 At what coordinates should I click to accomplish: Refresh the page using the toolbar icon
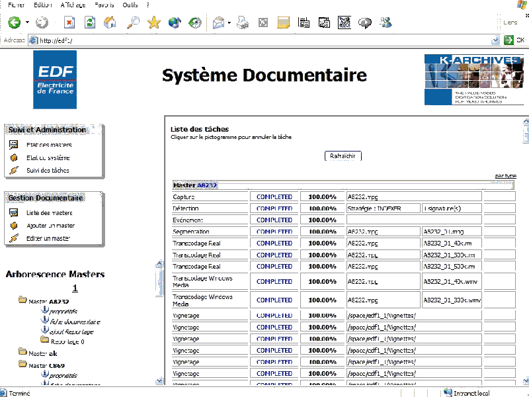click(x=90, y=22)
